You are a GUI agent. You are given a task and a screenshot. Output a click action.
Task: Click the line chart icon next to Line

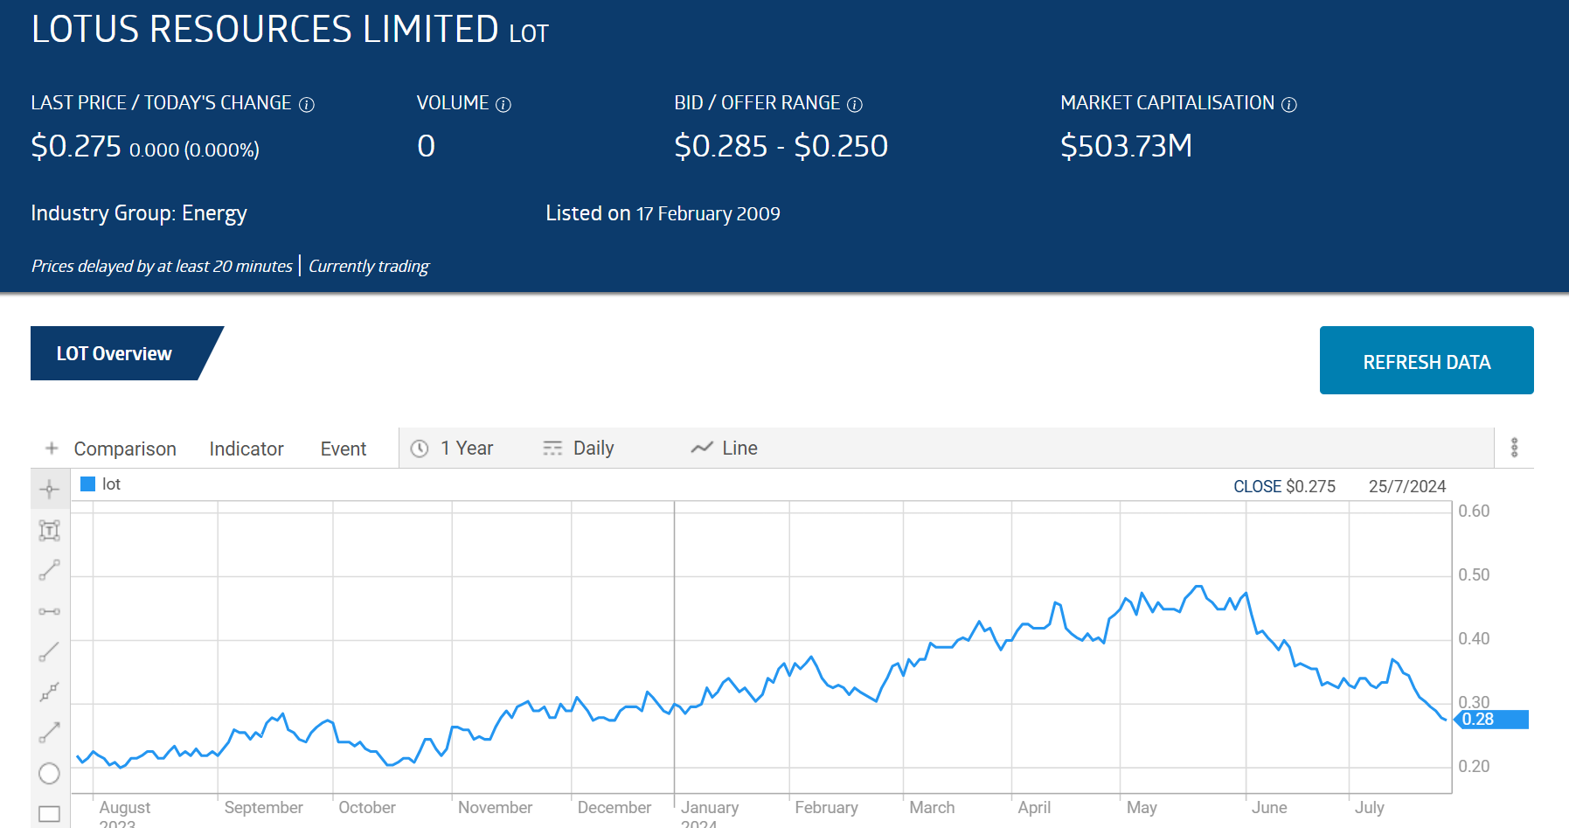pyautogui.click(x=702, y=448)
